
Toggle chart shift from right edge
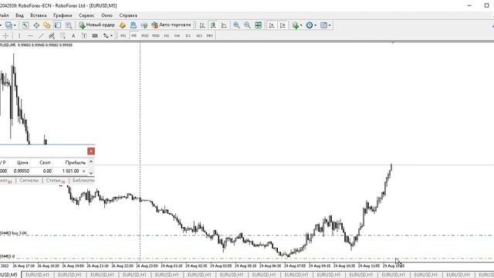(x=283, y=25)
